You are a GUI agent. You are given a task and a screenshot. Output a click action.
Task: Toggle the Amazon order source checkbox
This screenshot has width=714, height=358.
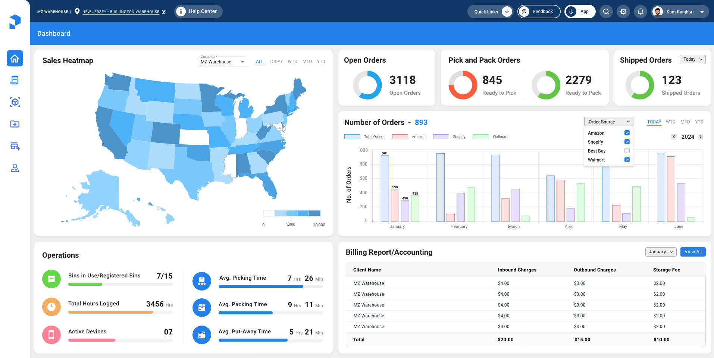pos(627,133)
